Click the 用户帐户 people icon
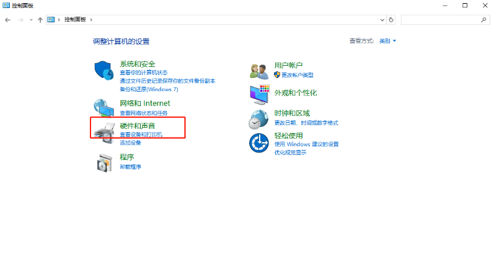This screenshot has height=269, width=494. click(x=258, y=71)
